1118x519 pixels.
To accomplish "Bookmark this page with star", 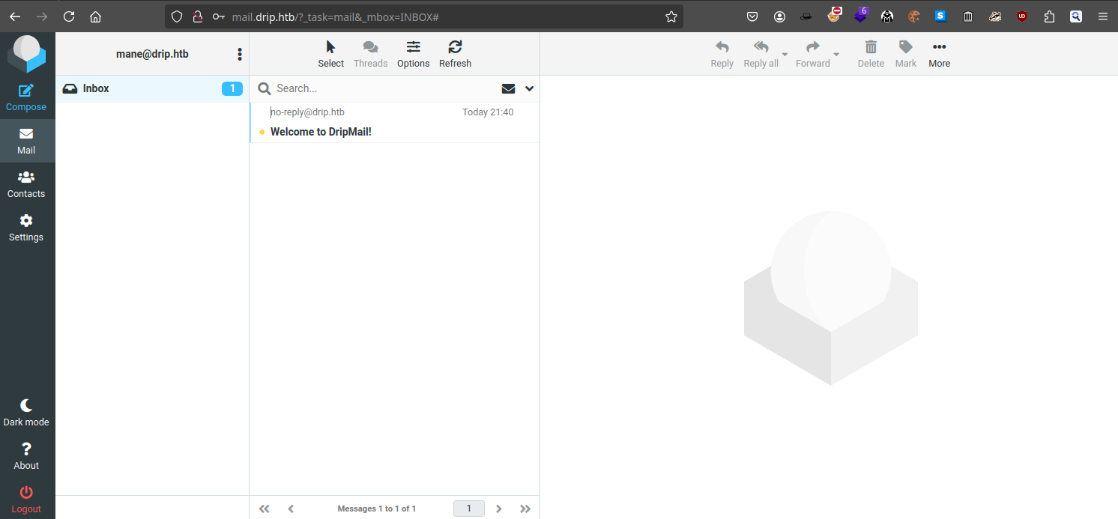I will pos(671,16).
